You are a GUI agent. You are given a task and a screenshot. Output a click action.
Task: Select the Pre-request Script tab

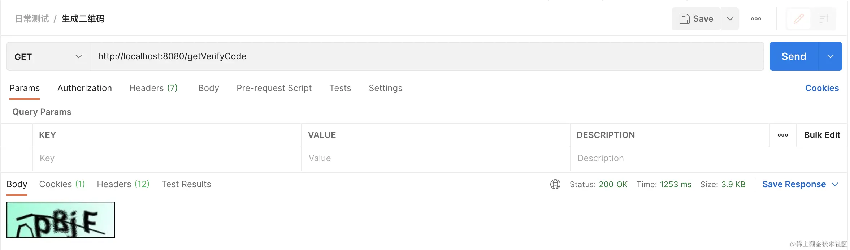tap(274, 88)
